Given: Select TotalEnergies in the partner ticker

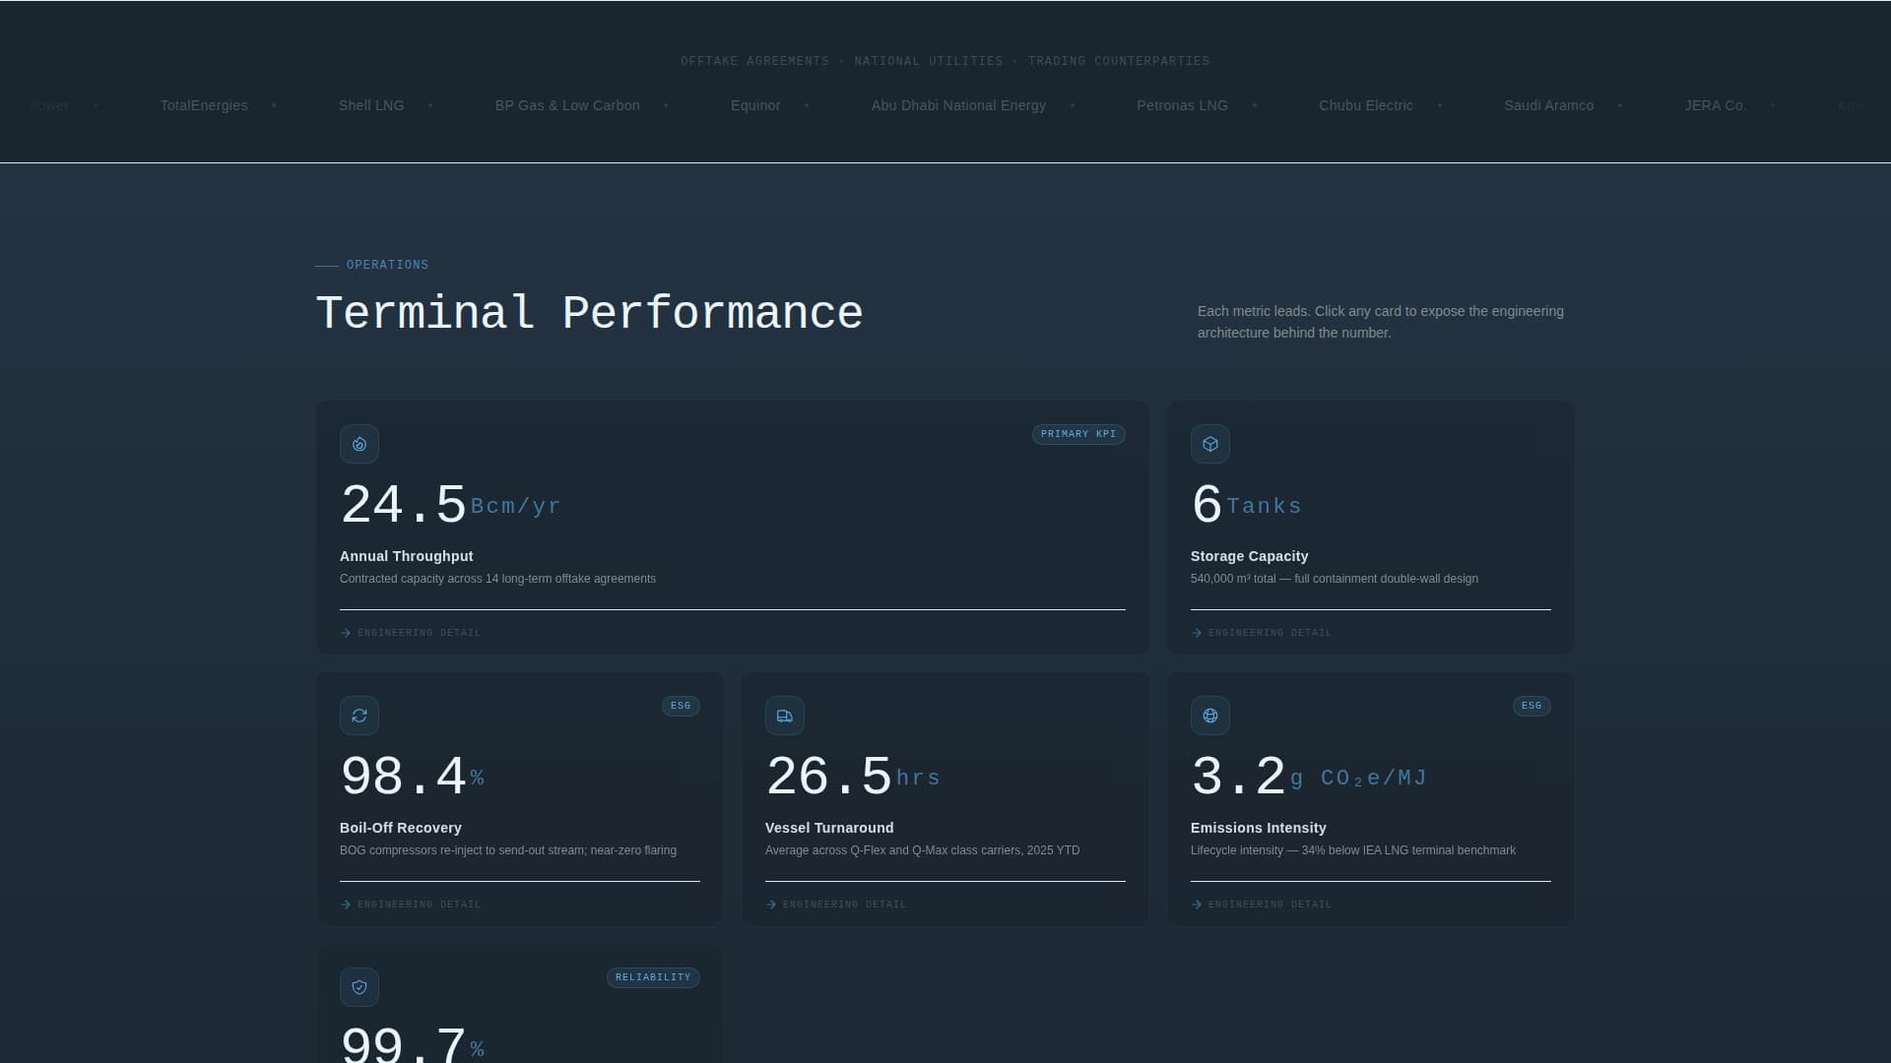Looking at the screenshot, I should pos(204,105).
